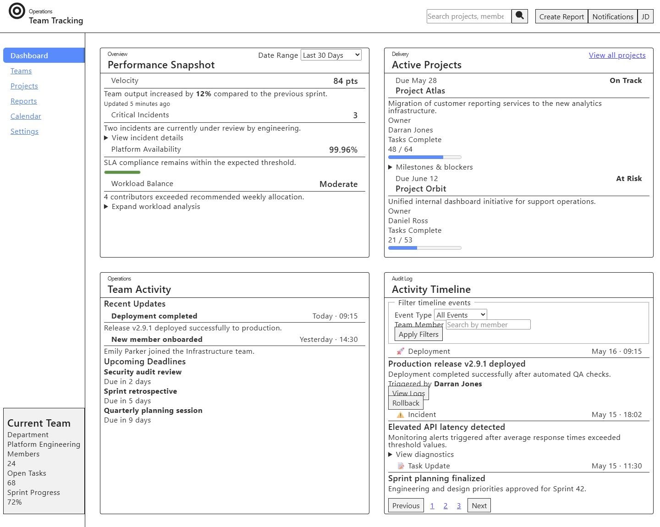Image resolution: width=660 pixels, height=527 pixels.
Task: Click the Quarterly planning session deadline
Action: tap(153, 410)
